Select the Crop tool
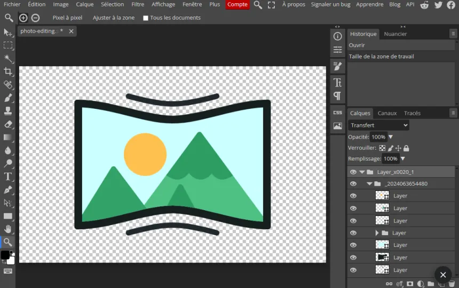Viewport: 459px width, 288px height. click(8, 71)
